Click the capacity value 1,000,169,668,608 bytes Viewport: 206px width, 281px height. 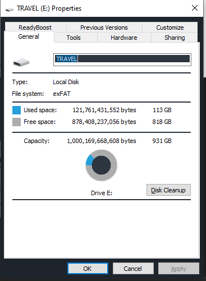point(102,141)
